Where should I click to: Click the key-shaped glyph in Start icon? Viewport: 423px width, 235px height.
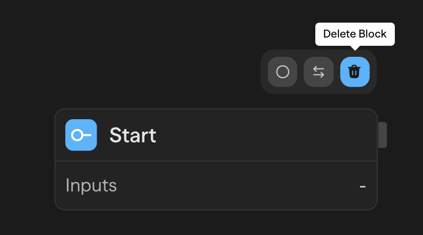pyautogui.click(x=81, y=135)
